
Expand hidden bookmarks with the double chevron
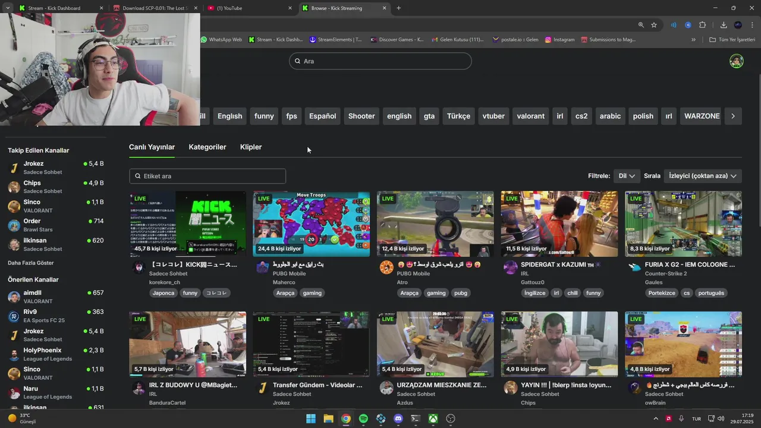(x=693, y=40)
